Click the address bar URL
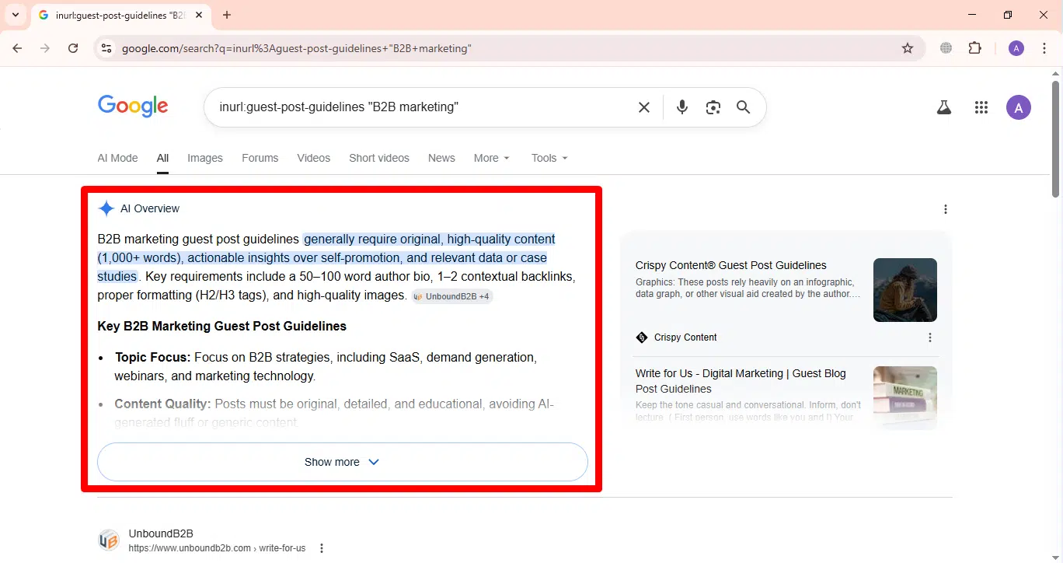 [x=297, y=48]
